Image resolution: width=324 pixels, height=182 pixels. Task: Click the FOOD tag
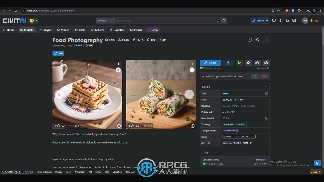[89, 46]
